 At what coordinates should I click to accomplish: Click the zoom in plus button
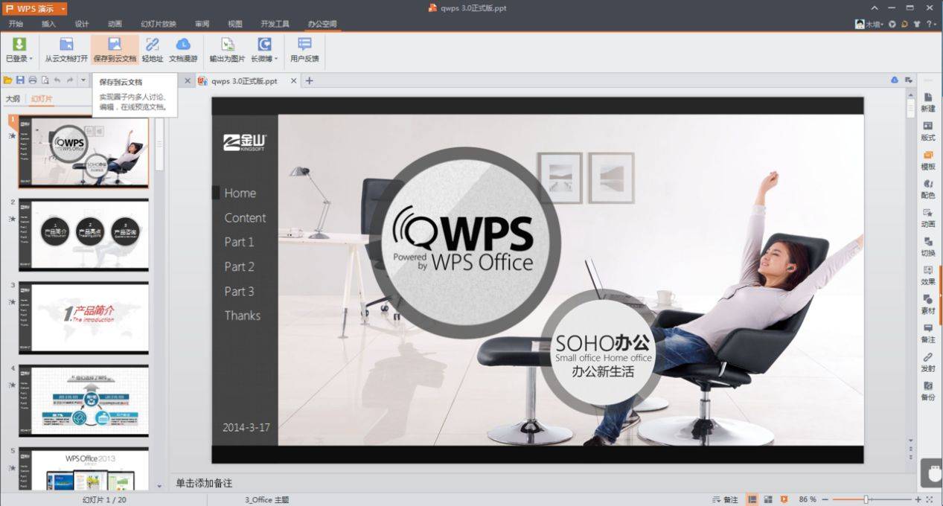pyautogui.click(x=918, y=499)
